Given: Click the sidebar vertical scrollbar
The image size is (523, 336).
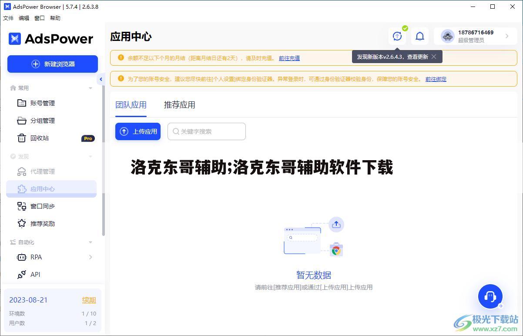Looking at the screenshot, I should [103, 161].
